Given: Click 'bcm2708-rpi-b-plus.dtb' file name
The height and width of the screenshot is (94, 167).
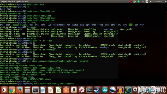Looking at the screenshot, I should (x=13, y=34).
